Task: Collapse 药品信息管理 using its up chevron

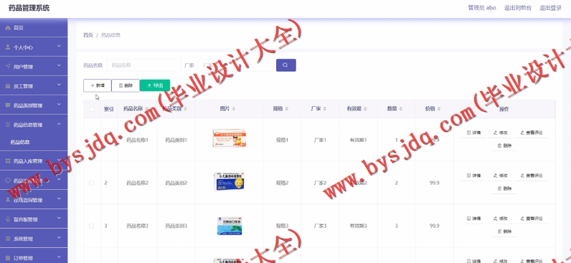Action: pos(59,124)
